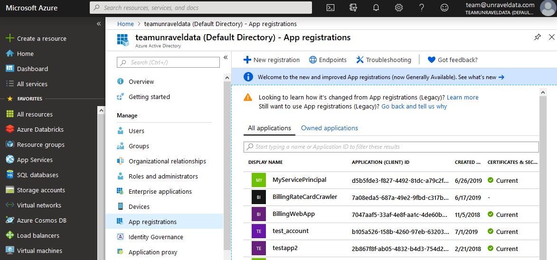Focus the global search resources box
557x260 pixels.
(201, 8)
